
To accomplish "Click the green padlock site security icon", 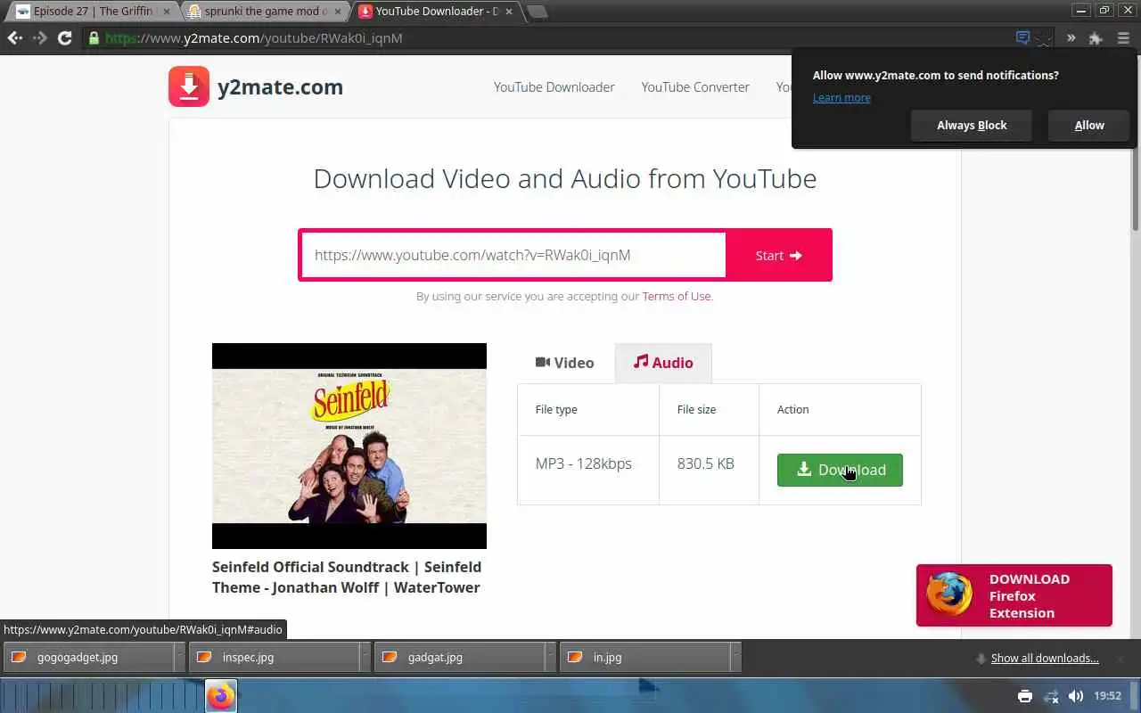I will tap(93, 38).
